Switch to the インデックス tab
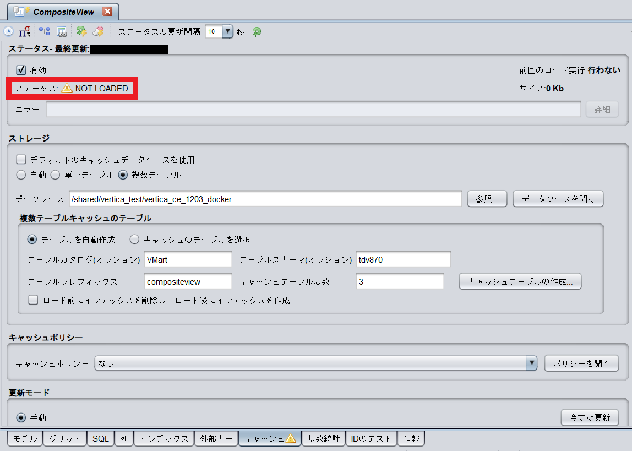Image resolution: width=632 pixels, height=451 pixels. click(164, 438)
